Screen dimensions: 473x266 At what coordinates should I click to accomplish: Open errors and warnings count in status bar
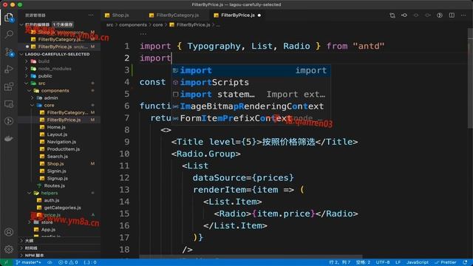coord(68,262)
